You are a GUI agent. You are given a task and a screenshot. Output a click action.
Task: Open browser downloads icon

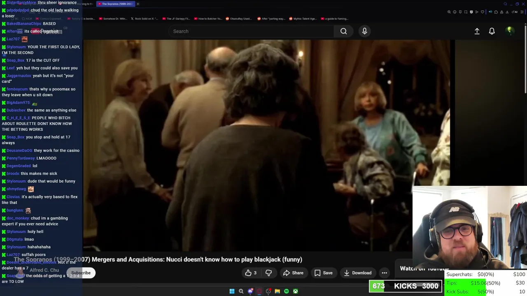coord(507,12)
